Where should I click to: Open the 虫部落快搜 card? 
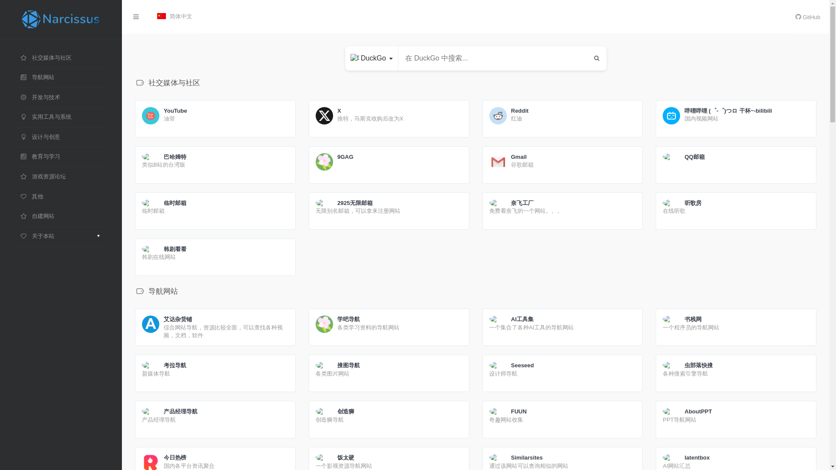[736, 373]
